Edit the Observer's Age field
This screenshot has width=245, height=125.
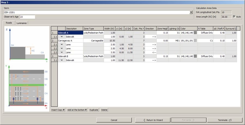point(27,17)
